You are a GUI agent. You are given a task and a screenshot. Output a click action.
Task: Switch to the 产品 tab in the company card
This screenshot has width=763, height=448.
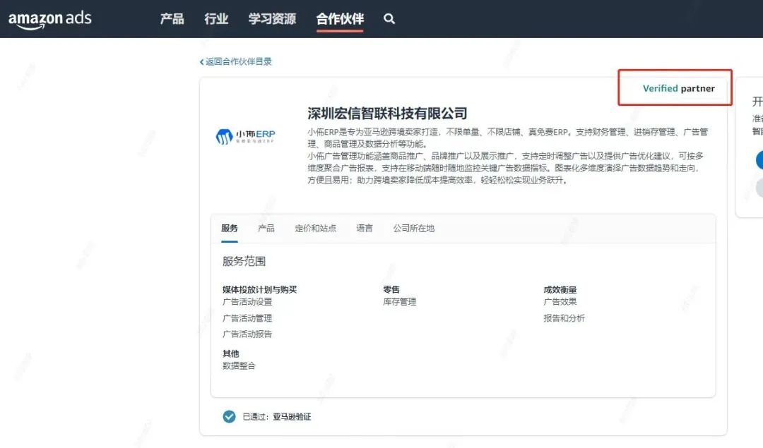point(266,229)
